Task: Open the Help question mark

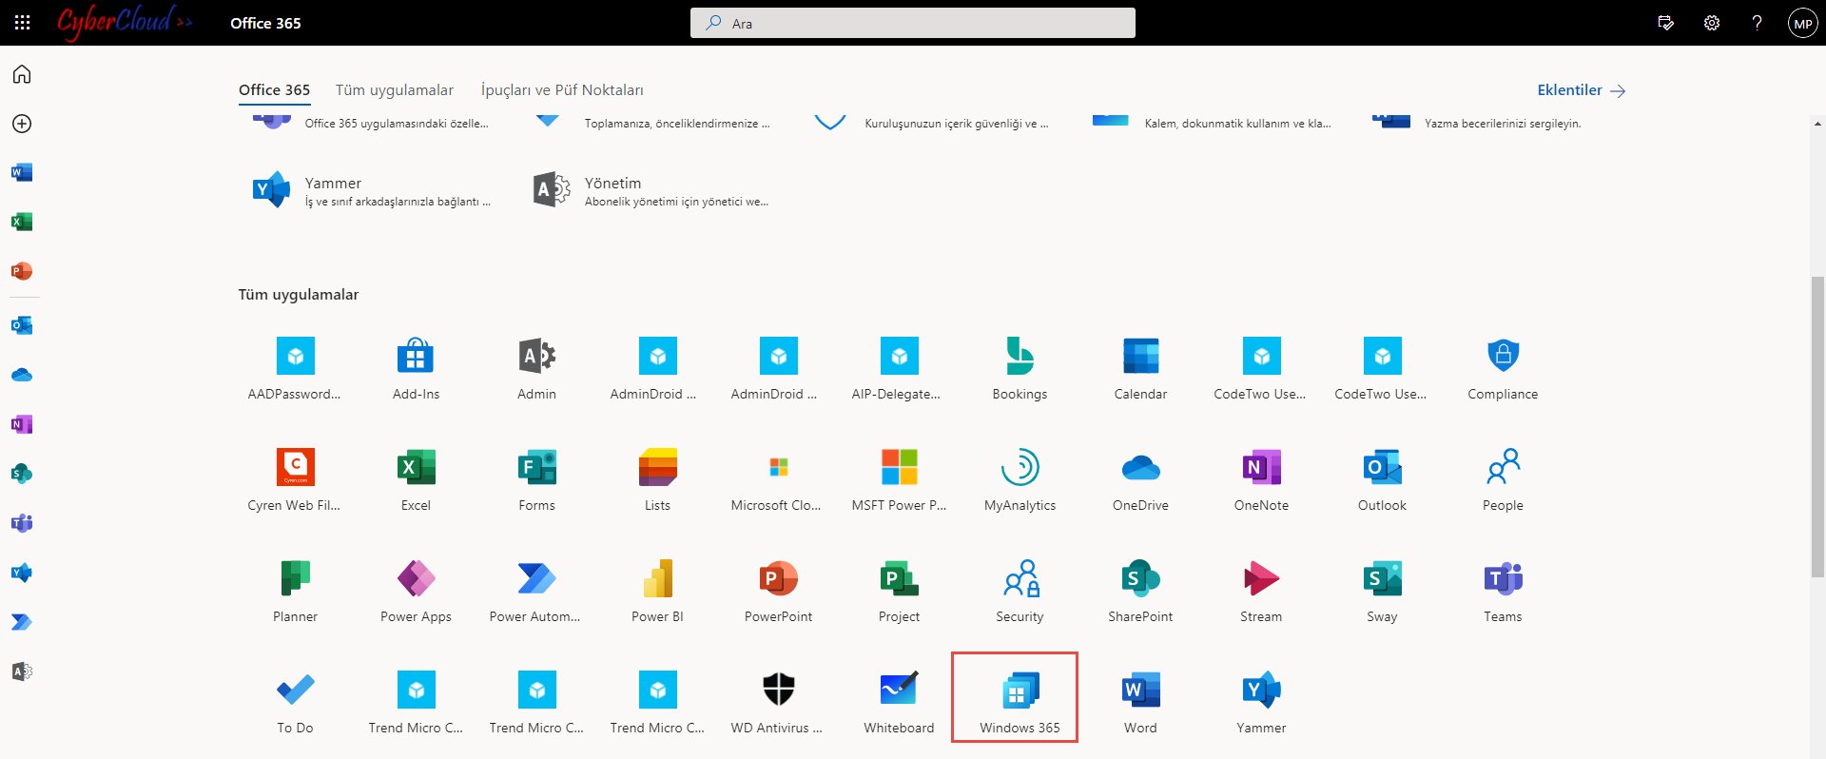Action: tap(1757, 23)
